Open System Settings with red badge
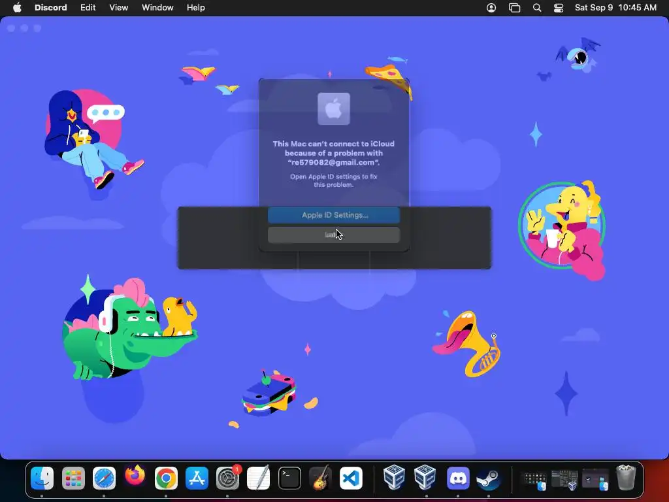This screenshot has height=502, width=669. [x=228, y=478]
